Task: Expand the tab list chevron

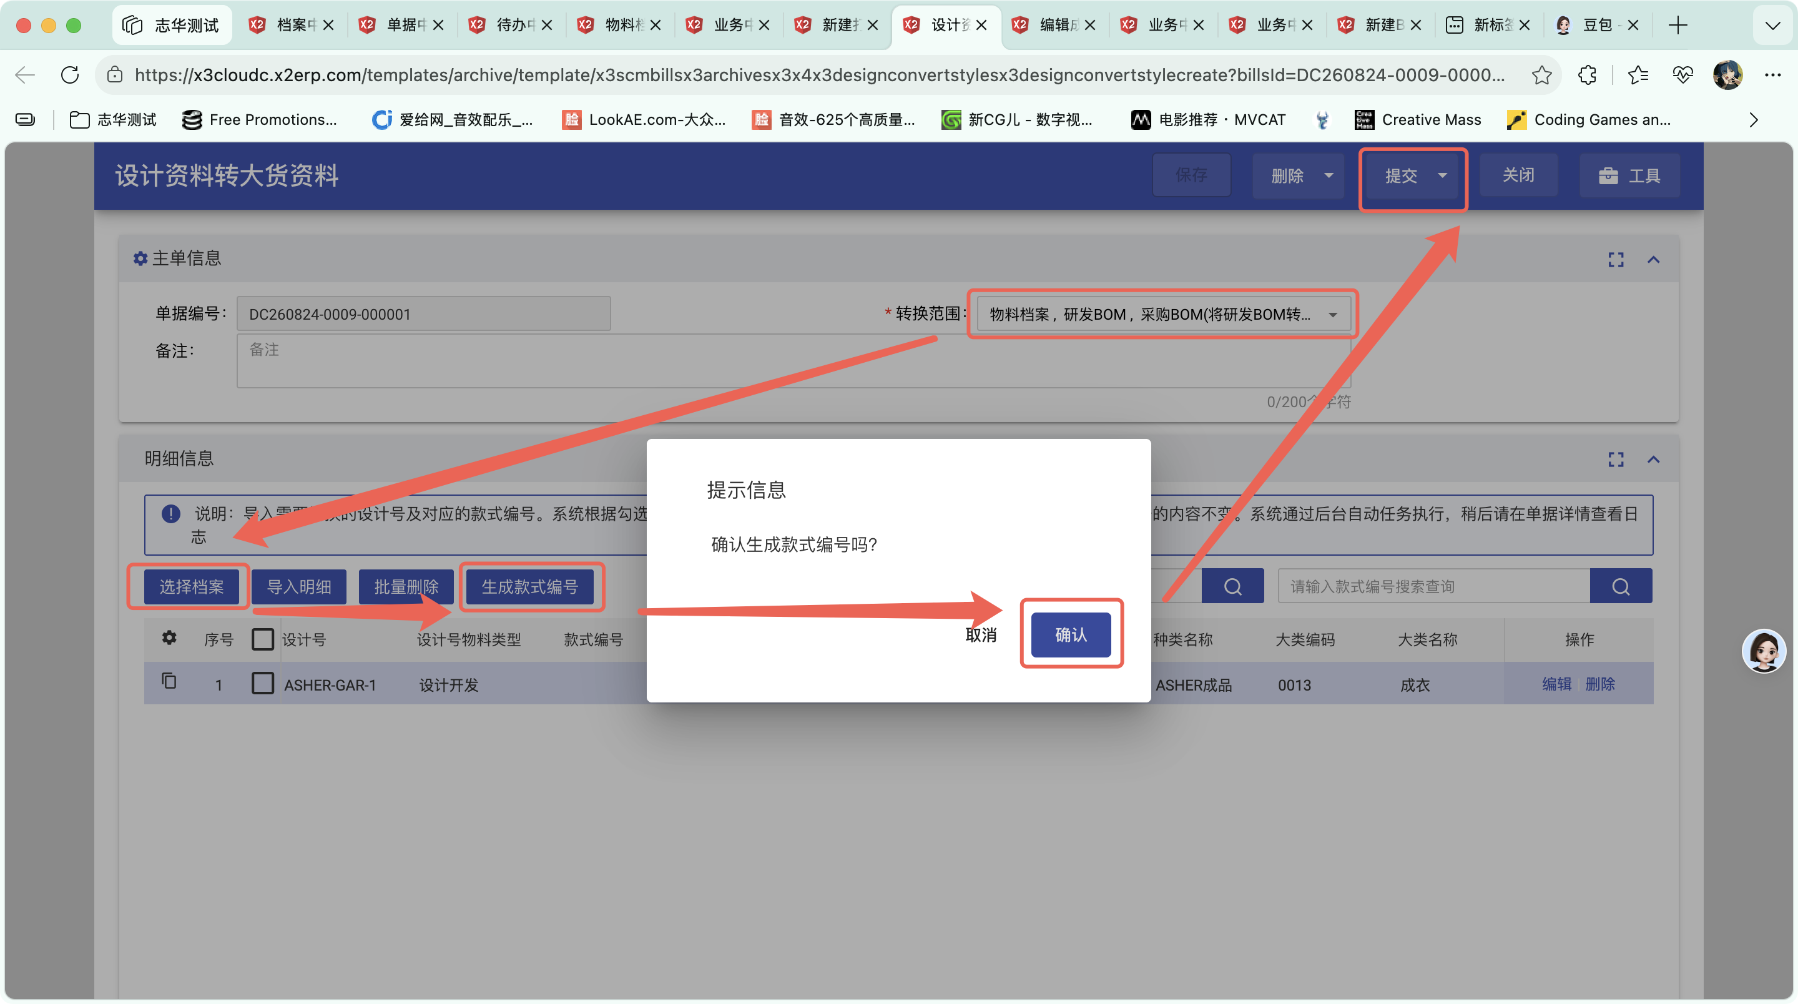Action: (1772, 25)
